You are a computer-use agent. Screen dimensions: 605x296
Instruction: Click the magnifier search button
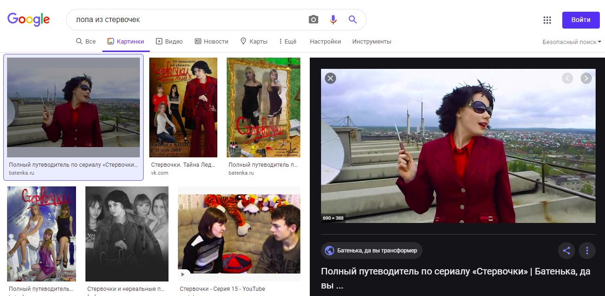pyautogui.click(x=352, y=20)
